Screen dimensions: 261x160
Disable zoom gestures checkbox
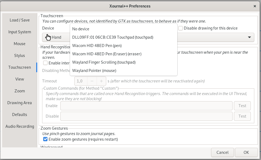point(45,139)
